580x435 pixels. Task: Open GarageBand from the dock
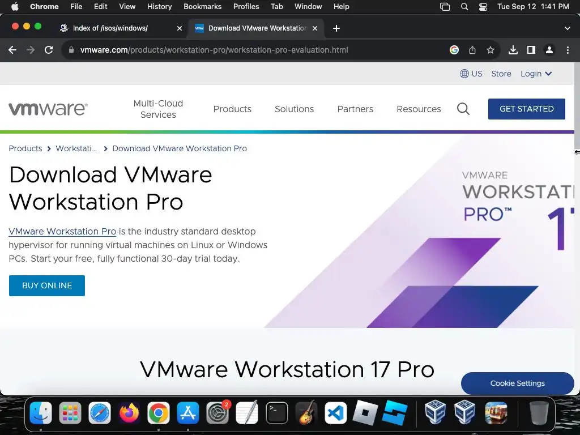coord(306,413)
